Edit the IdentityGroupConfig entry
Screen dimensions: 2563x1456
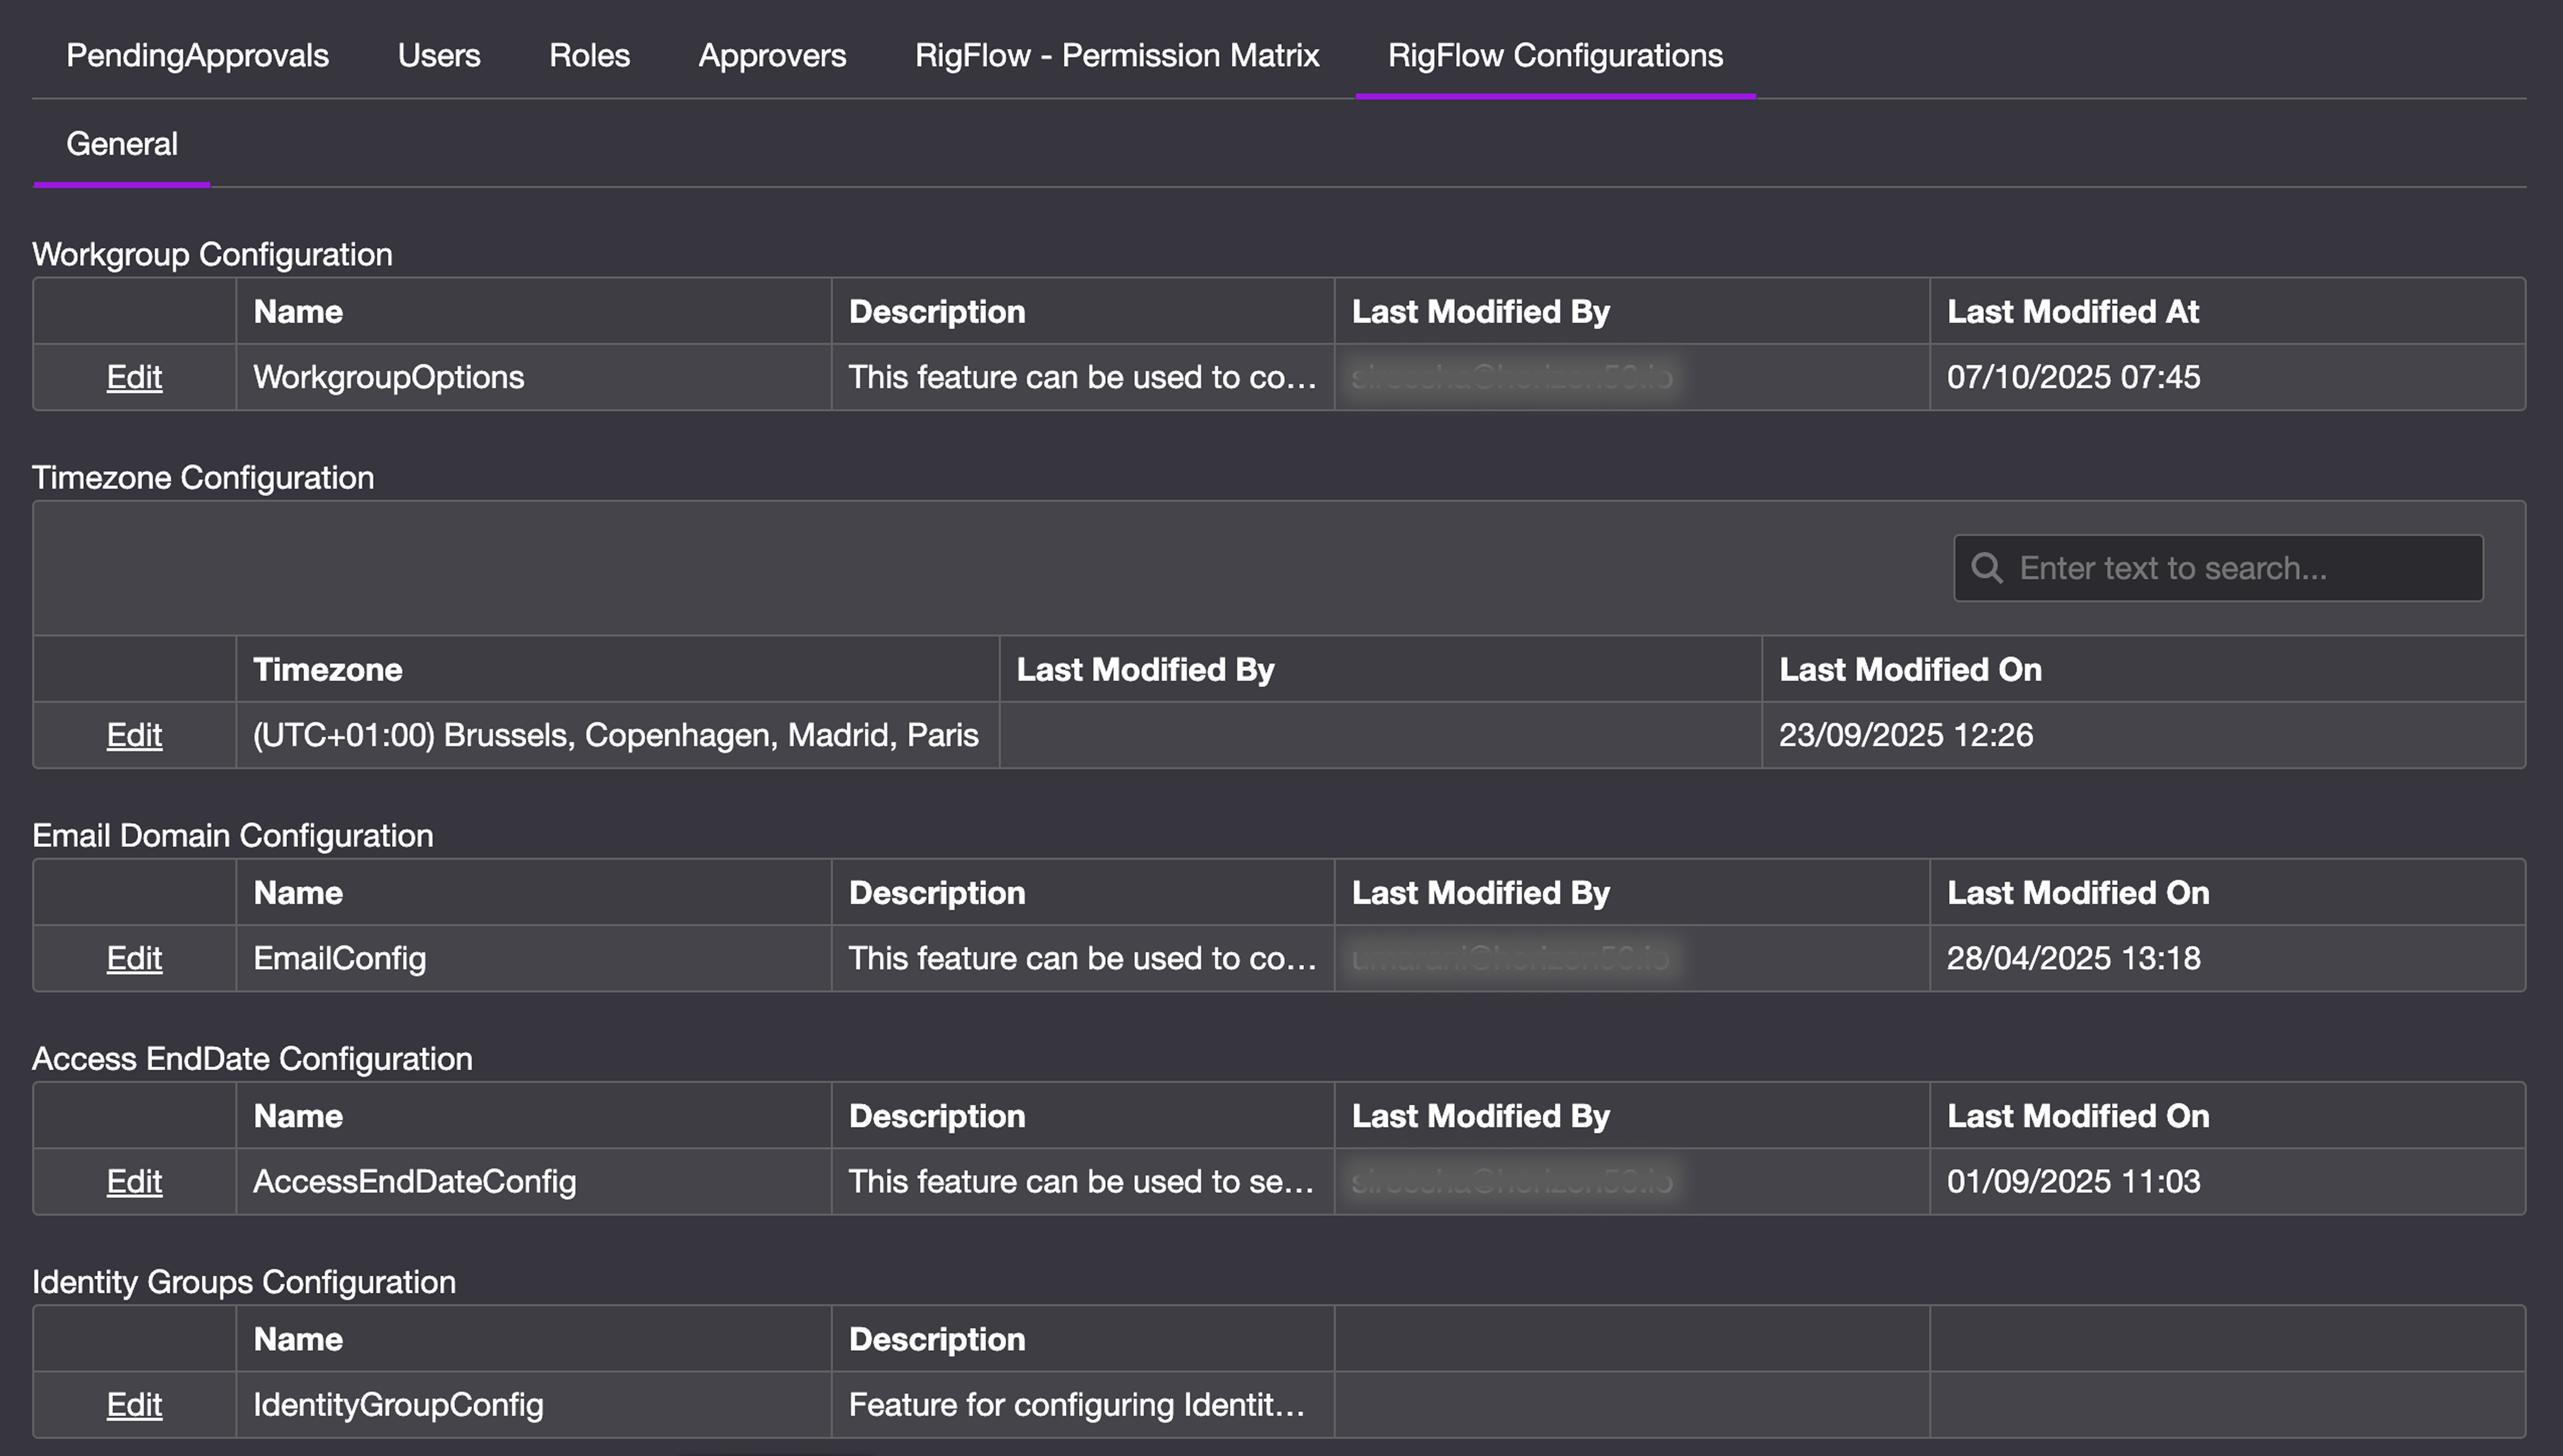(x=134, y=1404)
